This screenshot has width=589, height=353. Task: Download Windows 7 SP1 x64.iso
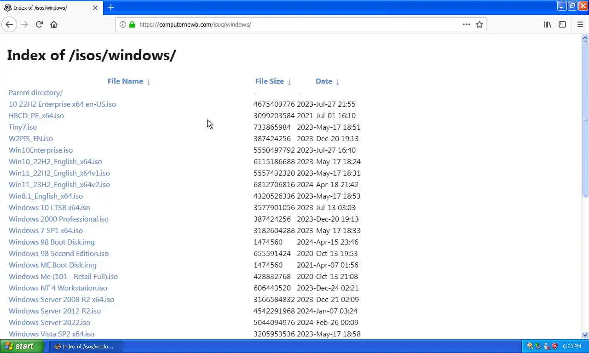[46, 230]
